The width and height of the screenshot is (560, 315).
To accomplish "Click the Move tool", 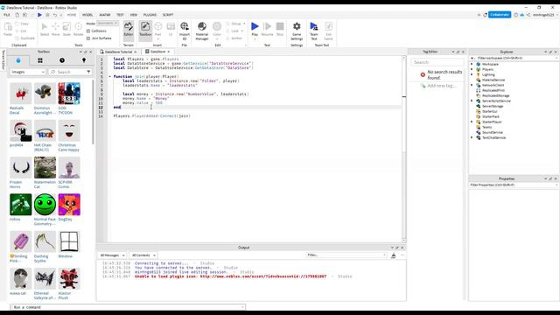I will pyautogui.click(x=56, y=29).
